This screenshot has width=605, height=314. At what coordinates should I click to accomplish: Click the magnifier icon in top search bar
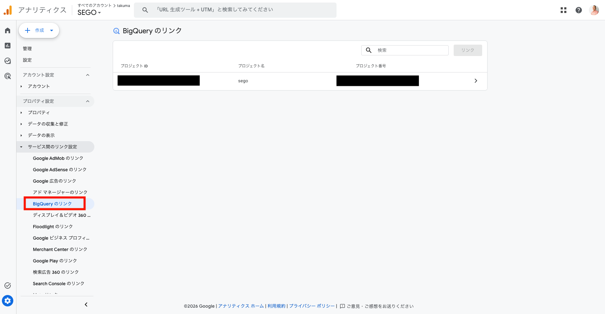pyautogui.click(x=145, y=10)
